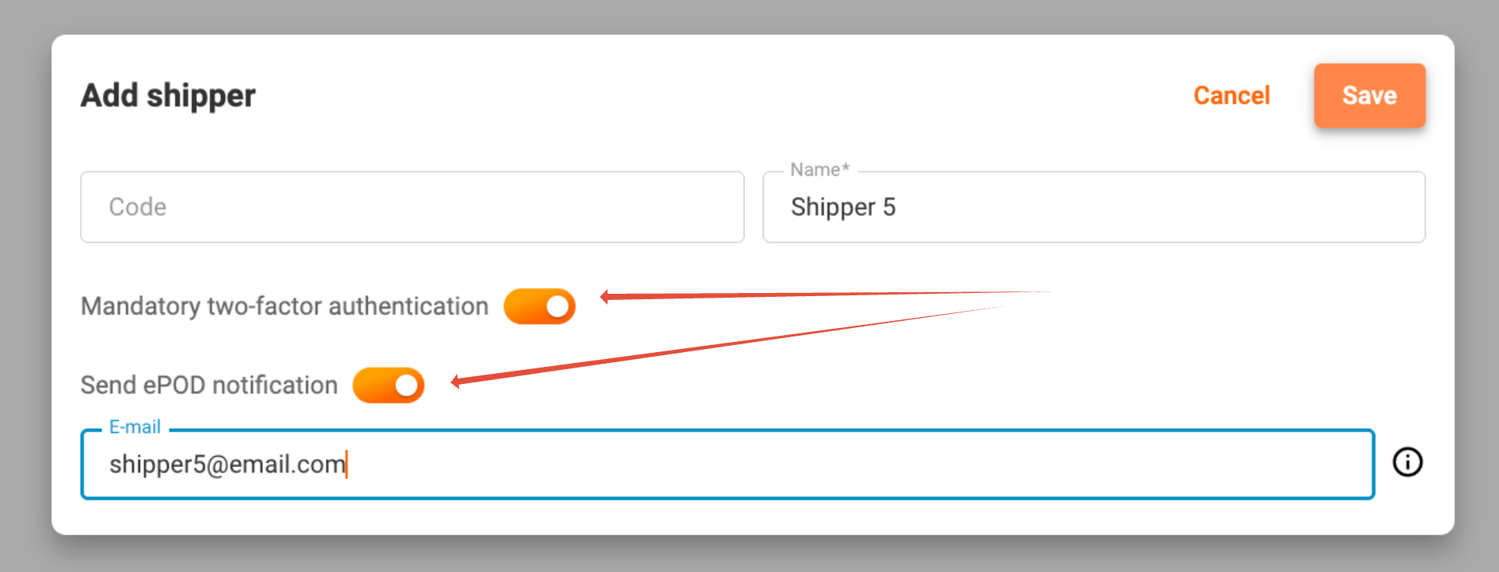This screenshot has height=572, width=1499.
Task: Click the 'Add shipper' dialog heading
Action: click(168, 96)
